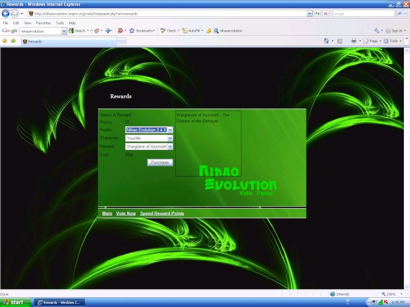This screenshot has height=307, width=410.
Task: Click the magnifier search icon
Action: pos(399,14)
